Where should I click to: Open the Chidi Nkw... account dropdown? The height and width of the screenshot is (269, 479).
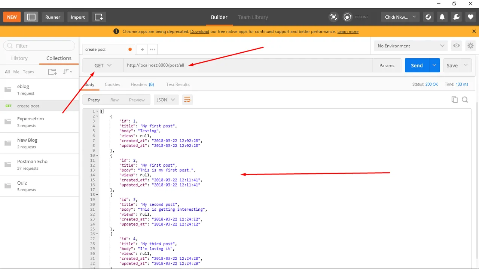pyautogui.click(x=400, y=17)
